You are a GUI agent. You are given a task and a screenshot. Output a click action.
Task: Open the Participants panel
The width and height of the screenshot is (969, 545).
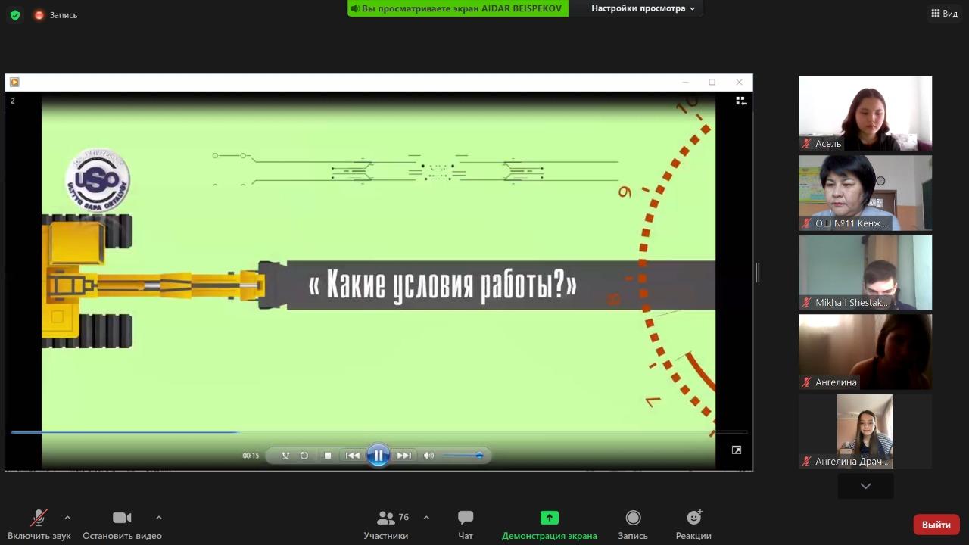[386, 519]
